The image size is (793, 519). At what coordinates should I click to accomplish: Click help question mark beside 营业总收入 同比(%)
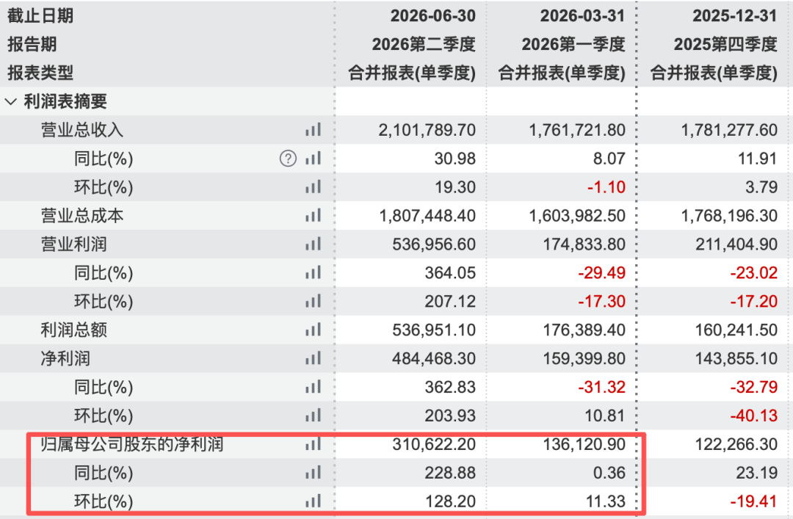click(288, 159)
